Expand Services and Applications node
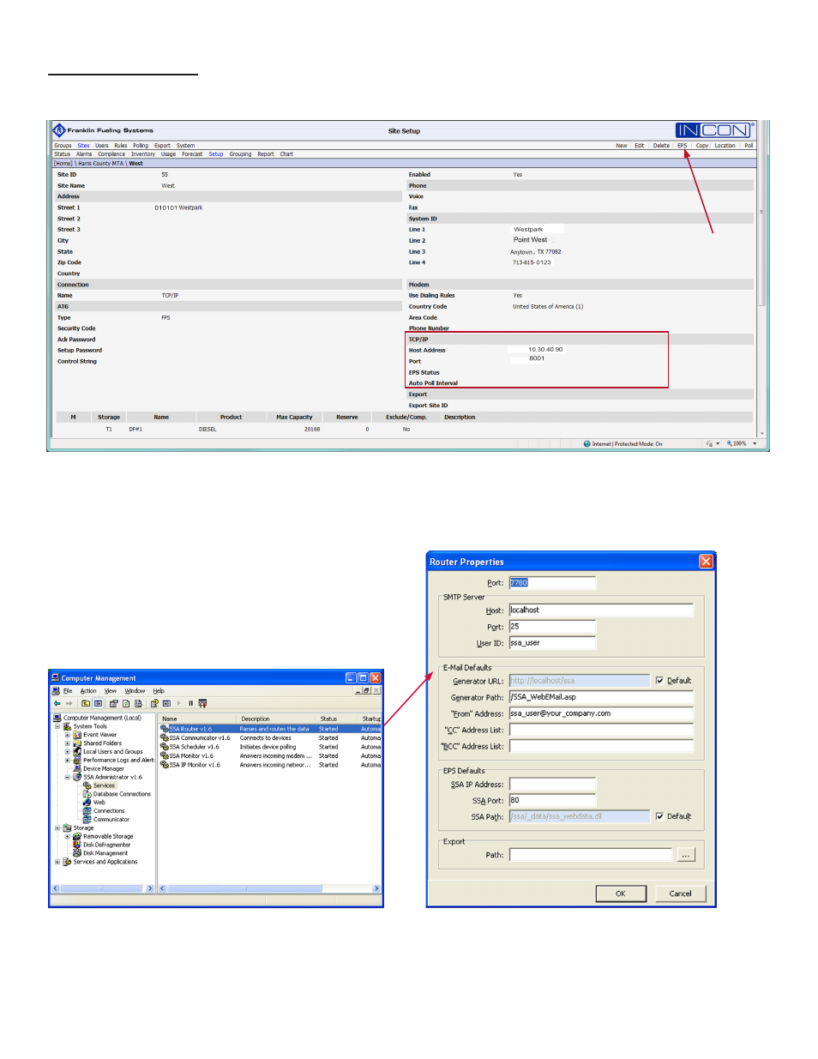Image resolution: width=818 pixels, height=1059 pixels. click(x=57, y=862)
